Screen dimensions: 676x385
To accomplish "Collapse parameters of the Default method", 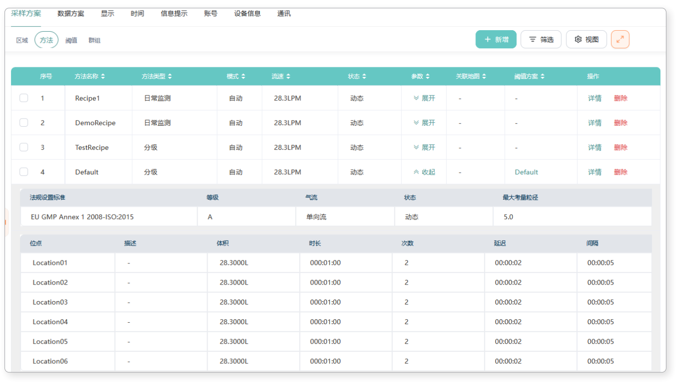I will point(424,172).
